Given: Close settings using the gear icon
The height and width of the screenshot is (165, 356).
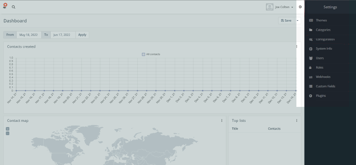Looking at the screenshot, I should click(300, 7).
